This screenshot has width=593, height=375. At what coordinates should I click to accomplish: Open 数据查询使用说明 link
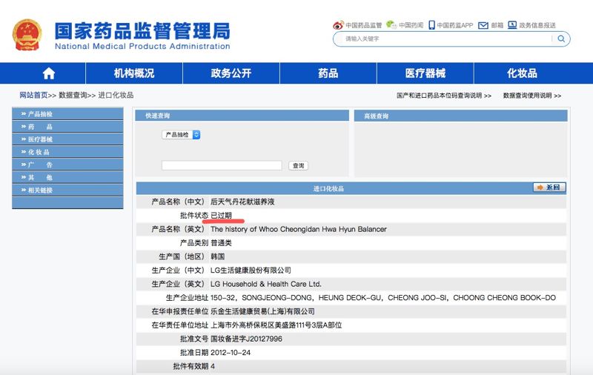click(x=531, y=96)
